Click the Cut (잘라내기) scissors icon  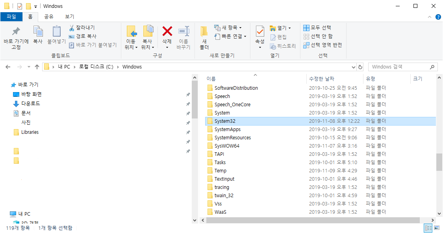[72, 28]
